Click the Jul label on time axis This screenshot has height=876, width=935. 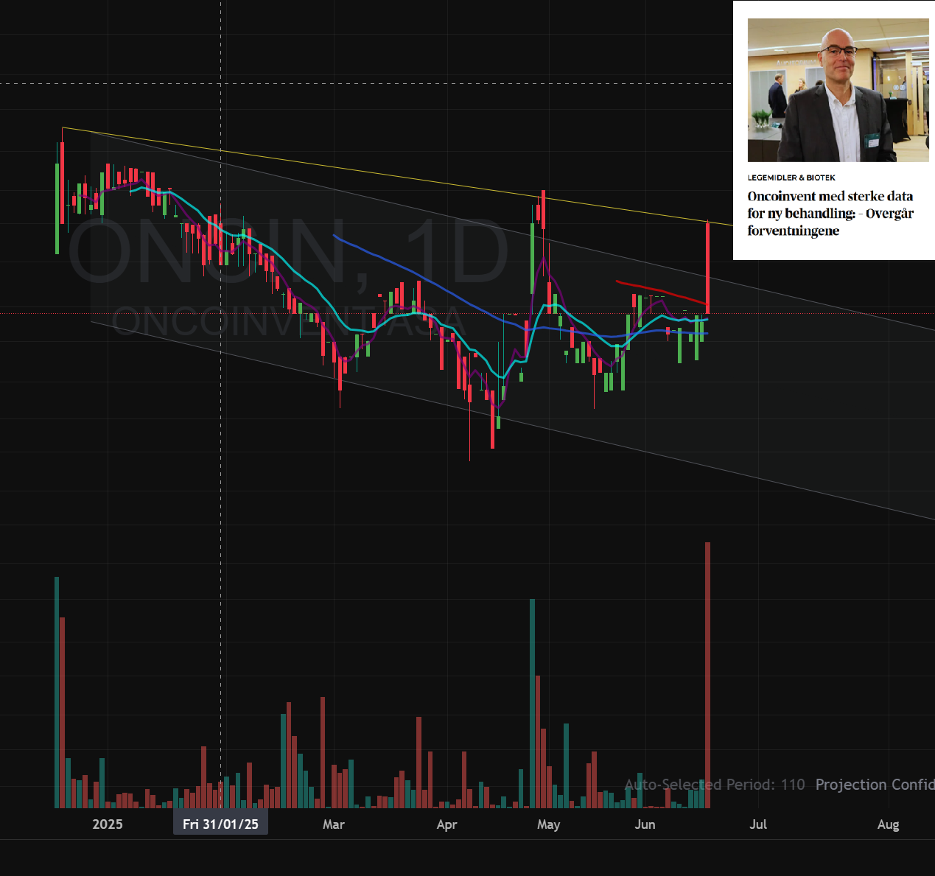[758, 824]
